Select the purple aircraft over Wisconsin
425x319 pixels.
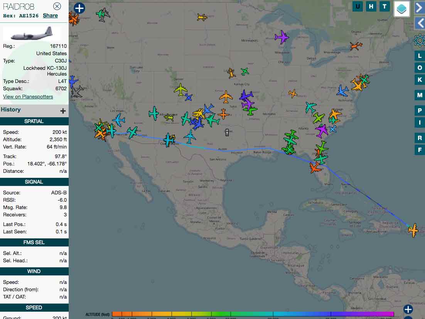coord(282,37)
